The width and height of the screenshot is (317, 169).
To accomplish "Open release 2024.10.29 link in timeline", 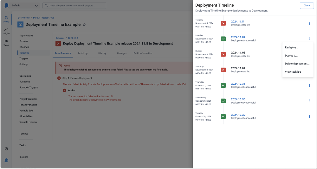I will pos(238,115).
